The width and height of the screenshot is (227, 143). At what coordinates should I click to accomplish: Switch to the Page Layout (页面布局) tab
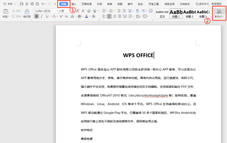click(x=87, y=4)
